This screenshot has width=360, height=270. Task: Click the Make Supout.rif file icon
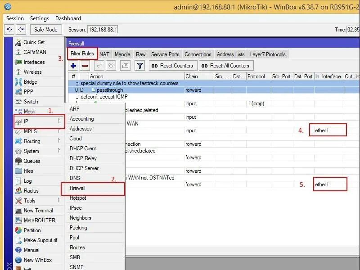pos(18,240)
